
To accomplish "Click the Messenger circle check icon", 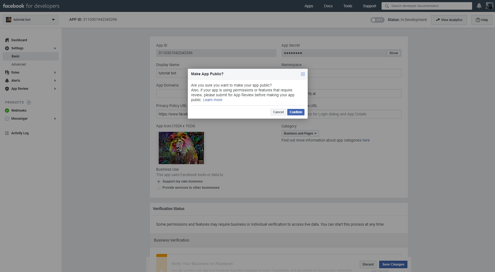I will coord(7,118).
